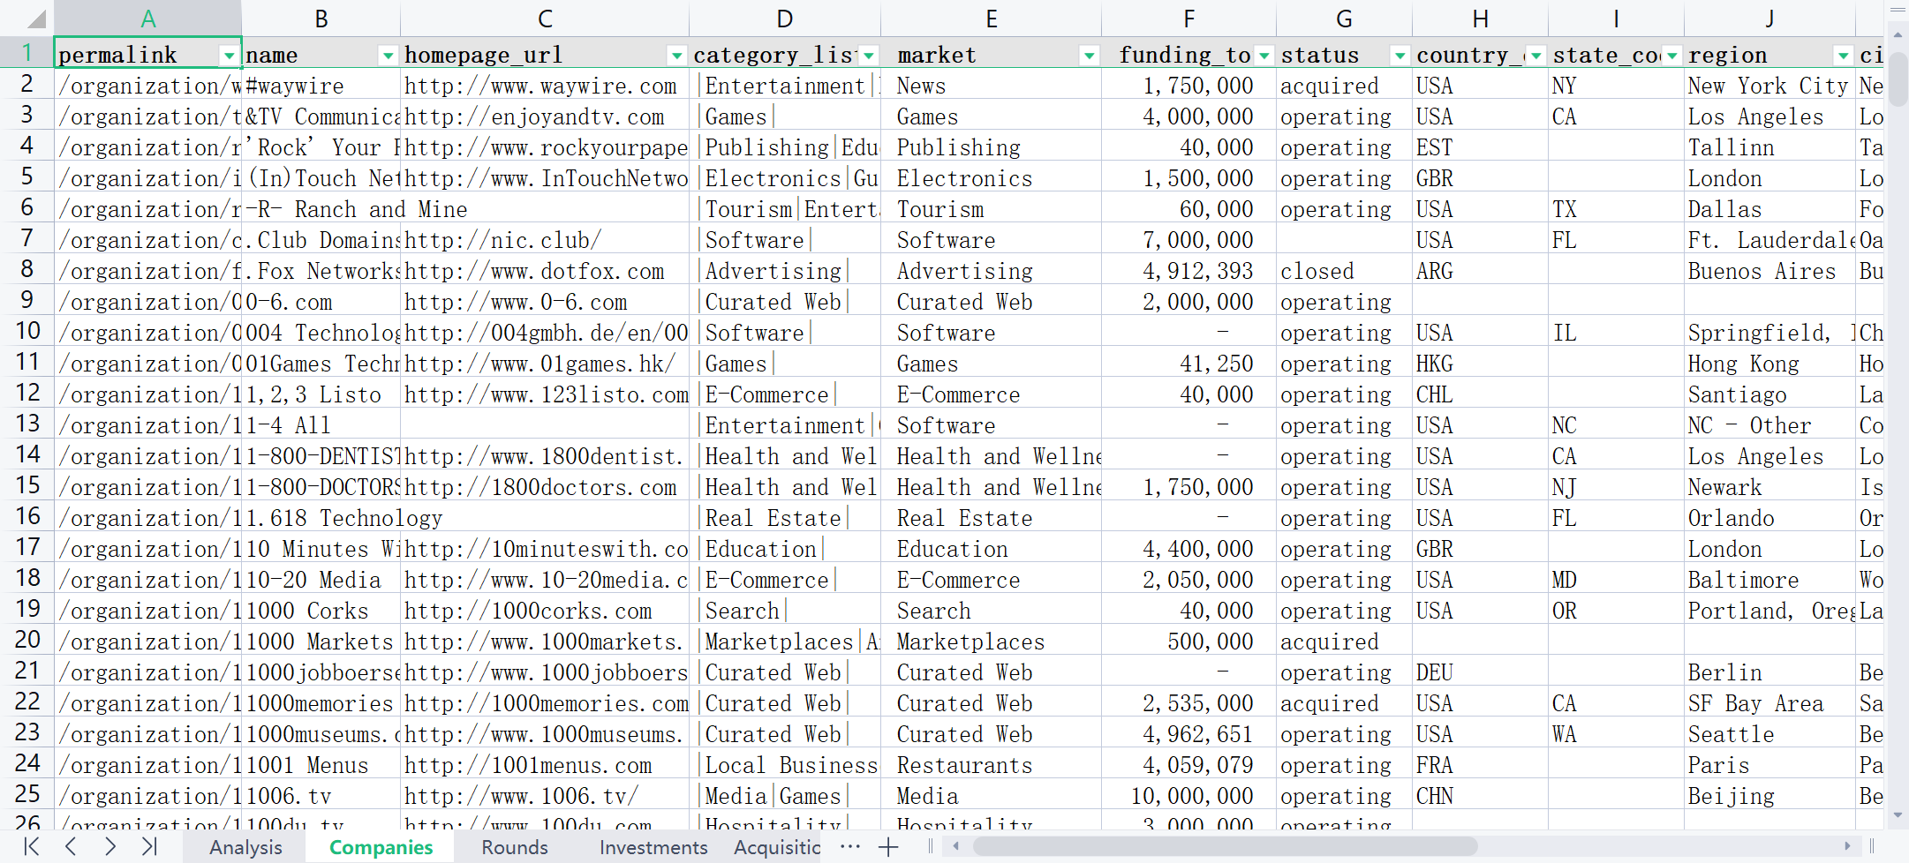Click the Select All corner triangle
The image size is (1909, 863).
pos(35,19)
